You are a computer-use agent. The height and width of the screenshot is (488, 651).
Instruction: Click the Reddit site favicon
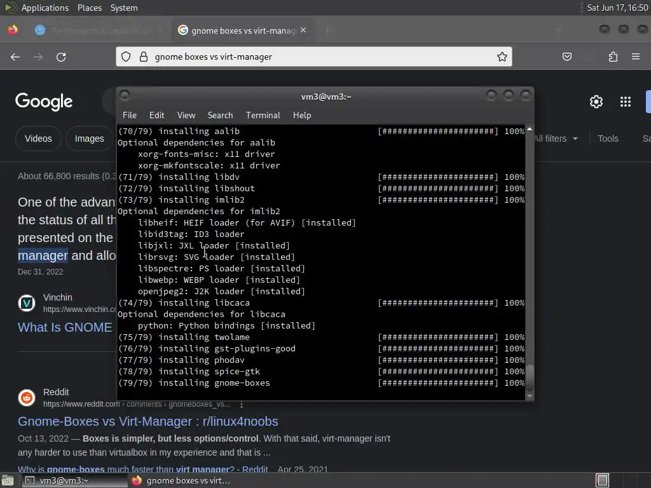pyautogui.click(x=27, y=398)
